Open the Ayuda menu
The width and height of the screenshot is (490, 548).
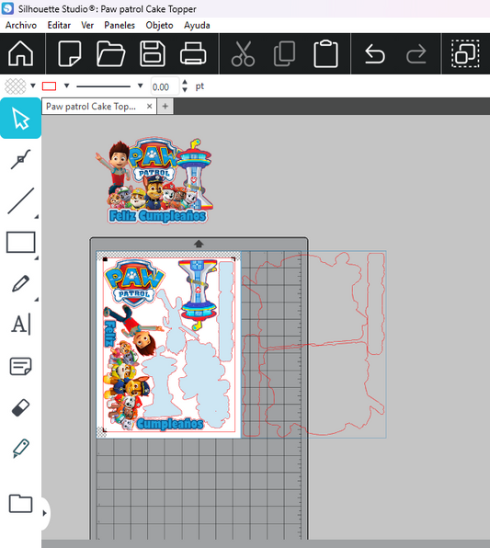pos(197,26)
